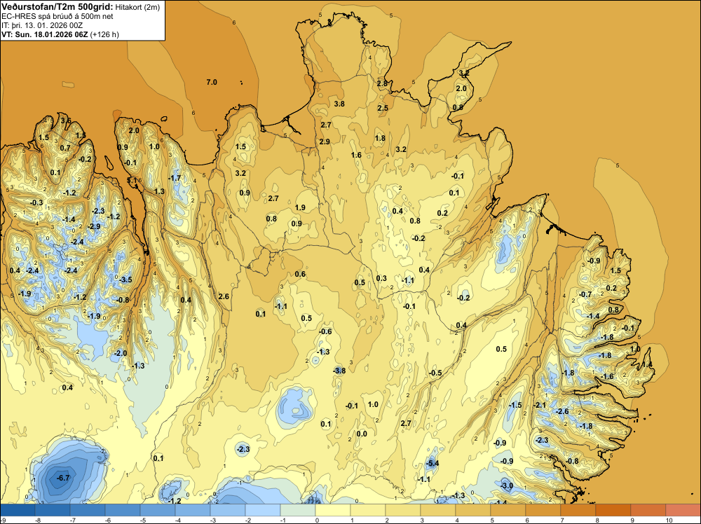The height and width of the screenshot is (524, 701).
Task: Click the legend swatch between -7 and -6
Action: tap(88, 510)
